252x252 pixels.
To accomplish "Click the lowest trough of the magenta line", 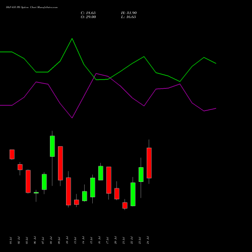I will pyautogui.click(x=72, y=118).
